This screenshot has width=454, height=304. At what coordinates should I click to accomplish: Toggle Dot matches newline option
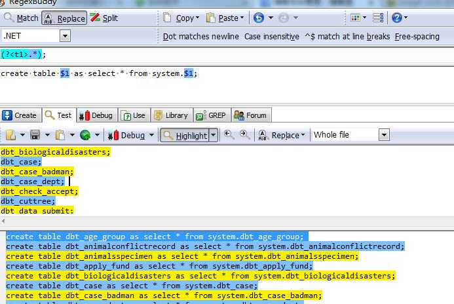(x=201, y=37)
